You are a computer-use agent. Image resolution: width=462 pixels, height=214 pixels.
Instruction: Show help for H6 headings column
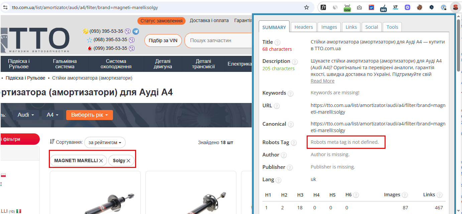(356, 195)
